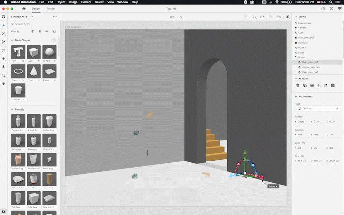This screenshot has width=344, height=215.
Task: Collapse the Basic Shapes section
Action: point(12,40)
